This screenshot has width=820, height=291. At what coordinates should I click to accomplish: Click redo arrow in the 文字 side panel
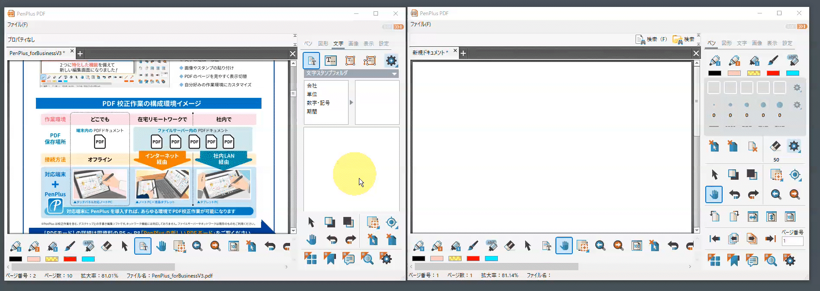click(x=350, y=239)
